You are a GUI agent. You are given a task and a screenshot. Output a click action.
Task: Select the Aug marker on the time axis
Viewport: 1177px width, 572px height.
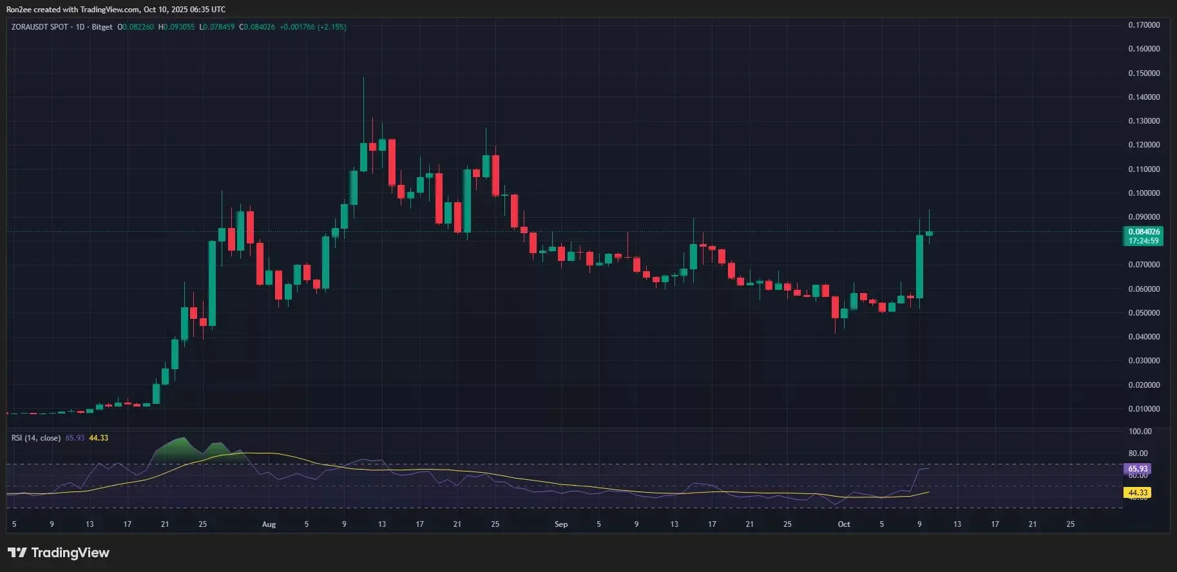[269, 524]
